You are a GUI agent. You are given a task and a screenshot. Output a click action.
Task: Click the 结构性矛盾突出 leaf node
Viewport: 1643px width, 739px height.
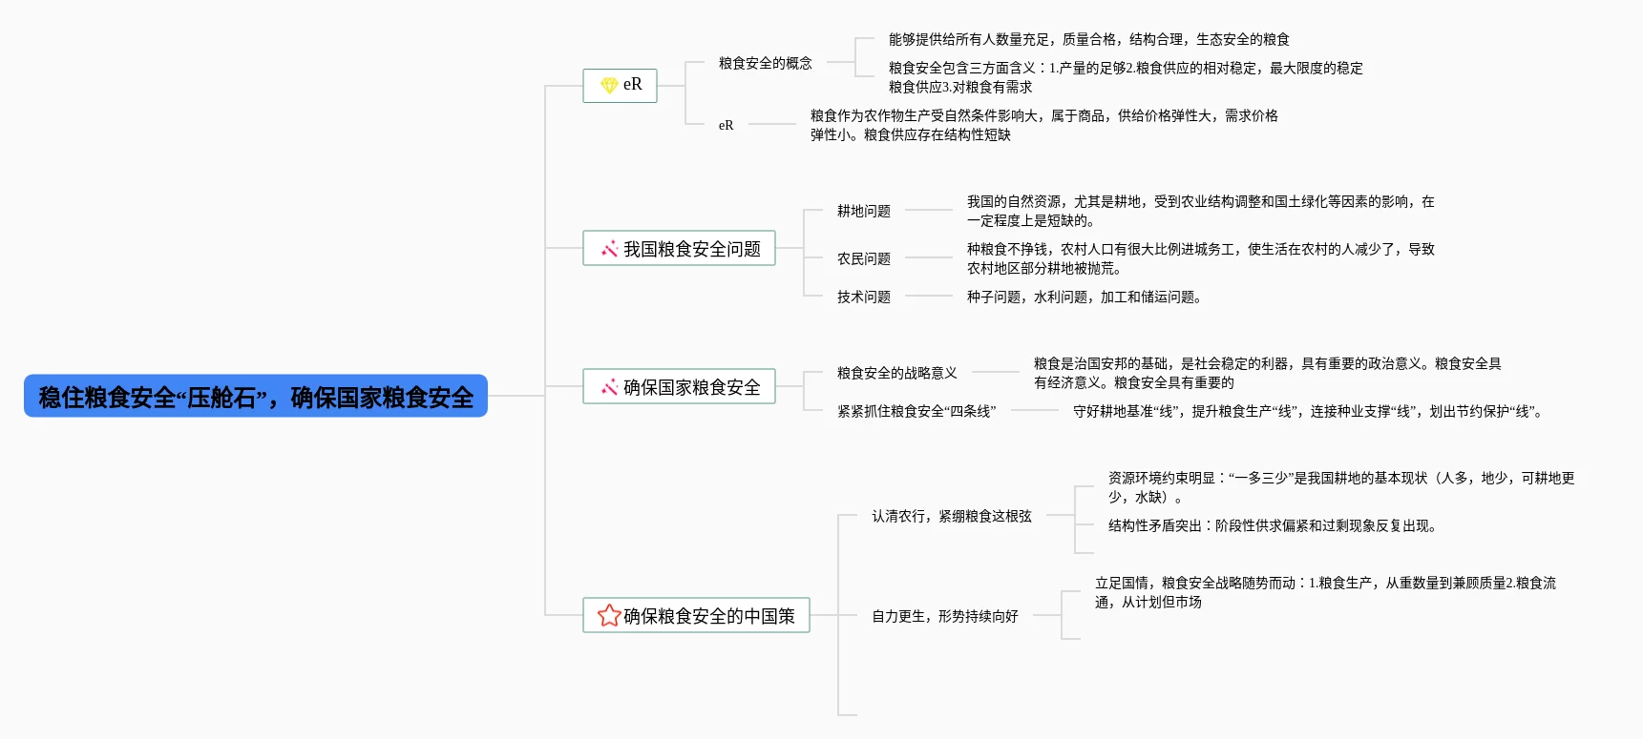pos(1274,525)
